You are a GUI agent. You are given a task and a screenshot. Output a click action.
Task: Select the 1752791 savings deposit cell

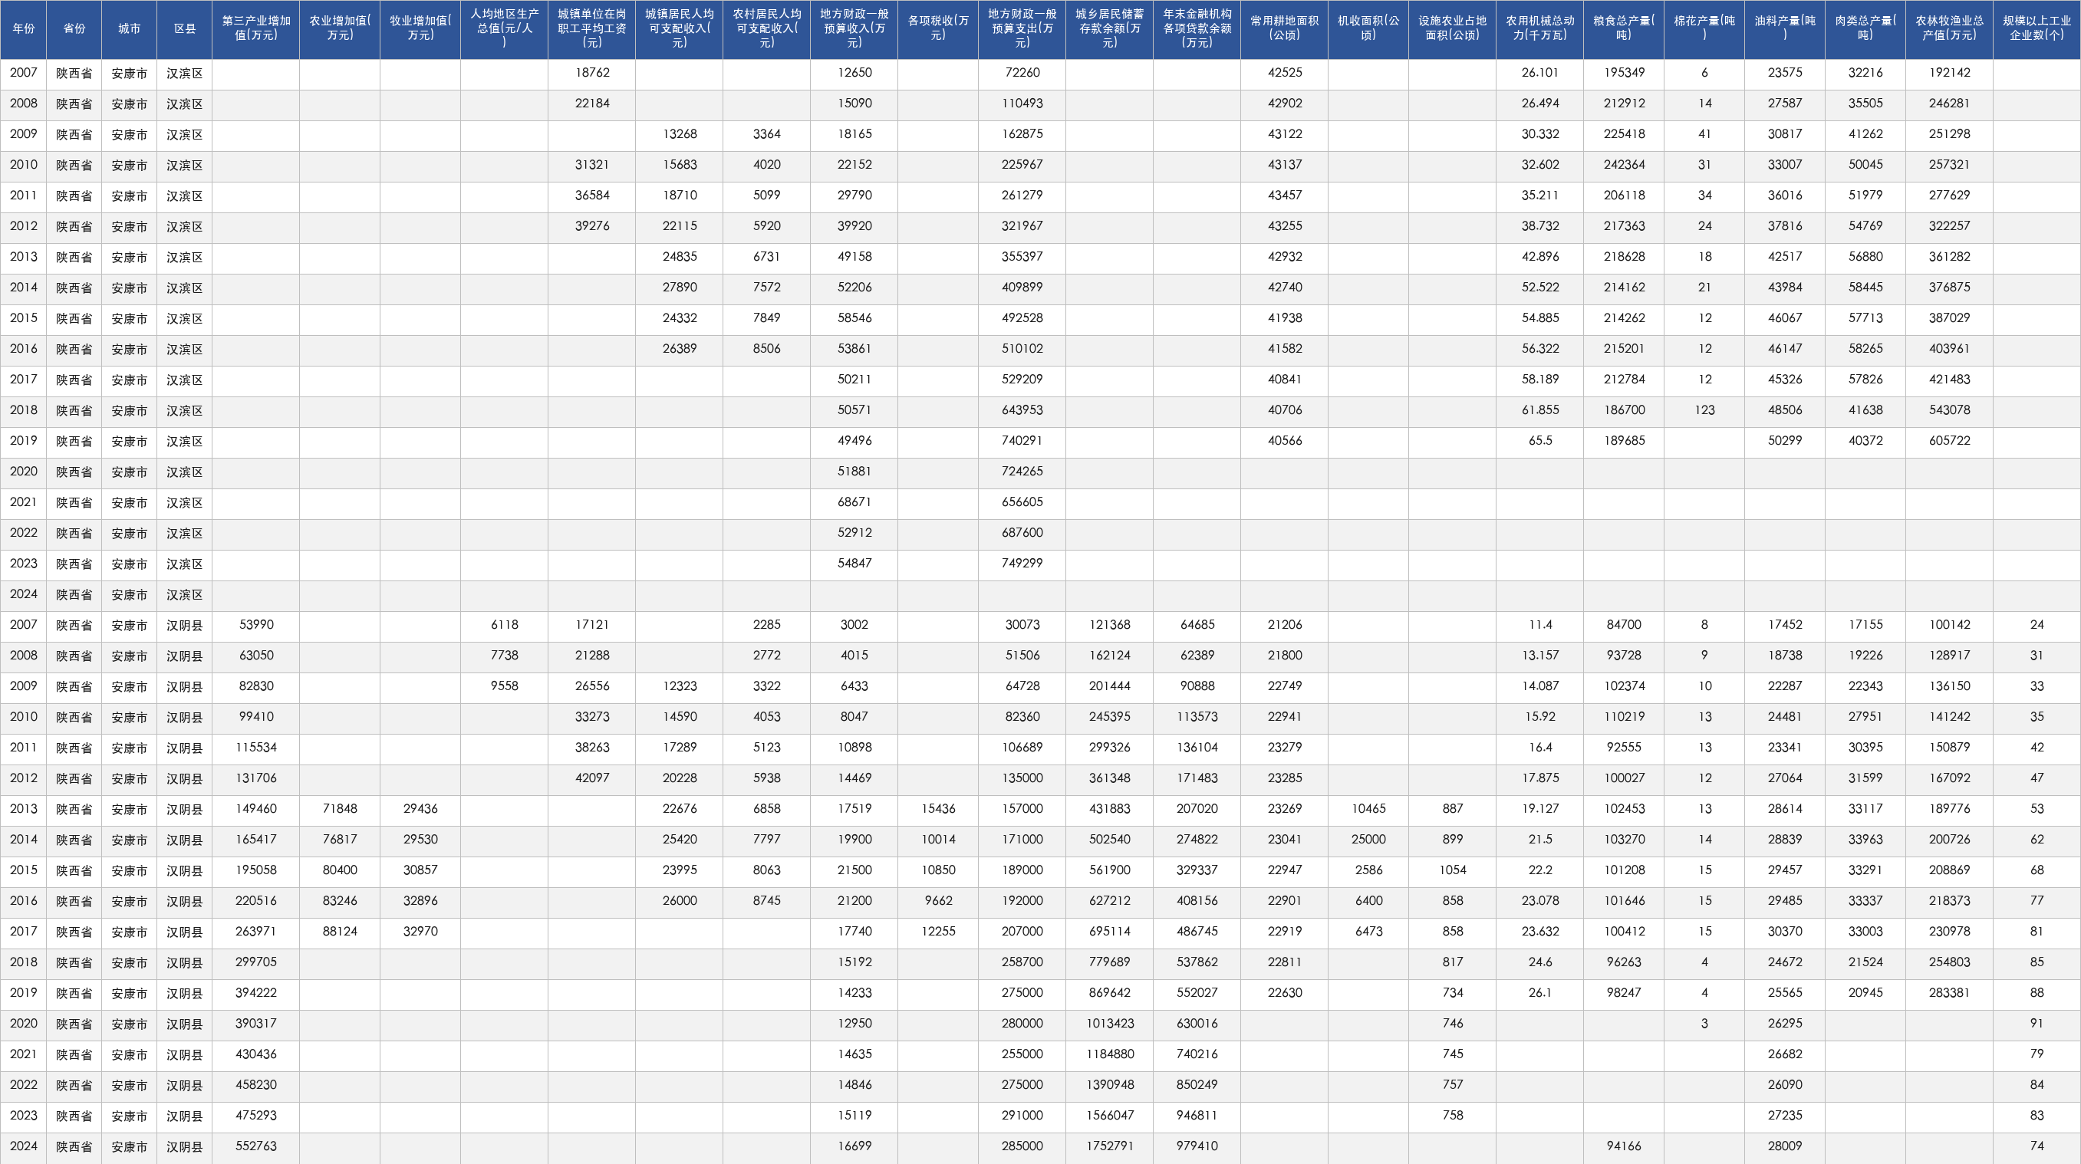coord(1110,1147)
